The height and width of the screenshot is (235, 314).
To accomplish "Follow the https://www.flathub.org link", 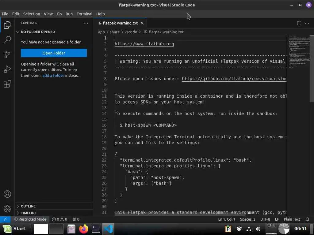I will click(x=144, y=44).
